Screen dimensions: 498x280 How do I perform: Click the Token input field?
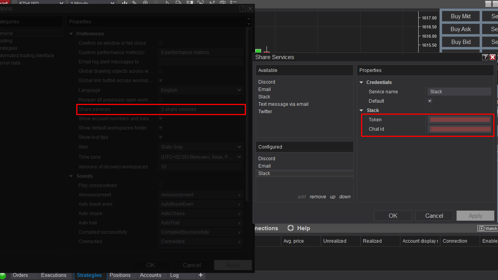(x=459, y=120)
